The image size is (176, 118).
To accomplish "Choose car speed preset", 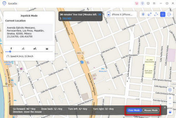I will pyautogui.click(x=47, y=48).
